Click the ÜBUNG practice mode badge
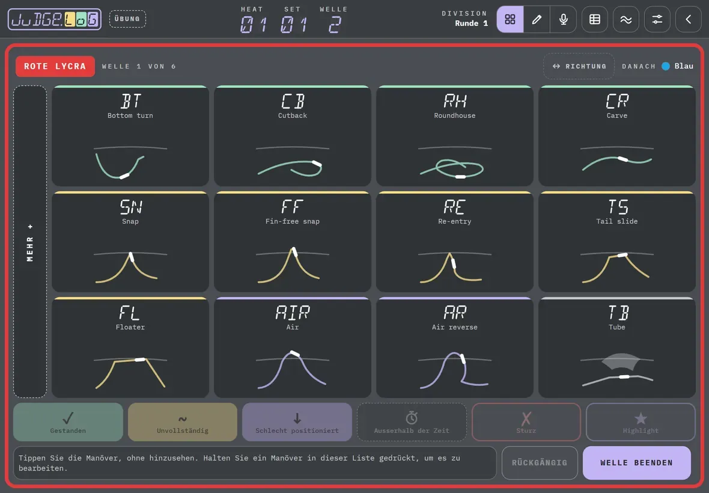Image resolution: width=709 pixels, height=493 pixels. (x=127, y=19)
